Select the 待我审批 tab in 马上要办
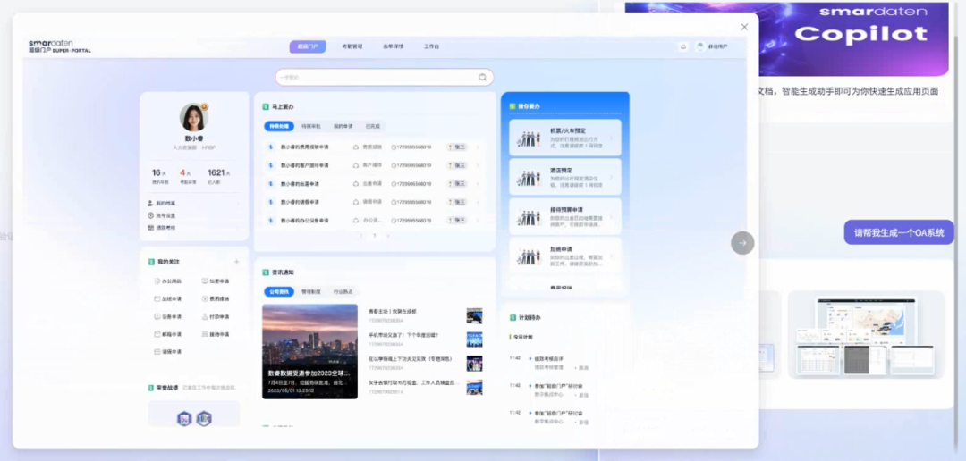This screenshot has width=966, height=461. [x=310, y=126]
